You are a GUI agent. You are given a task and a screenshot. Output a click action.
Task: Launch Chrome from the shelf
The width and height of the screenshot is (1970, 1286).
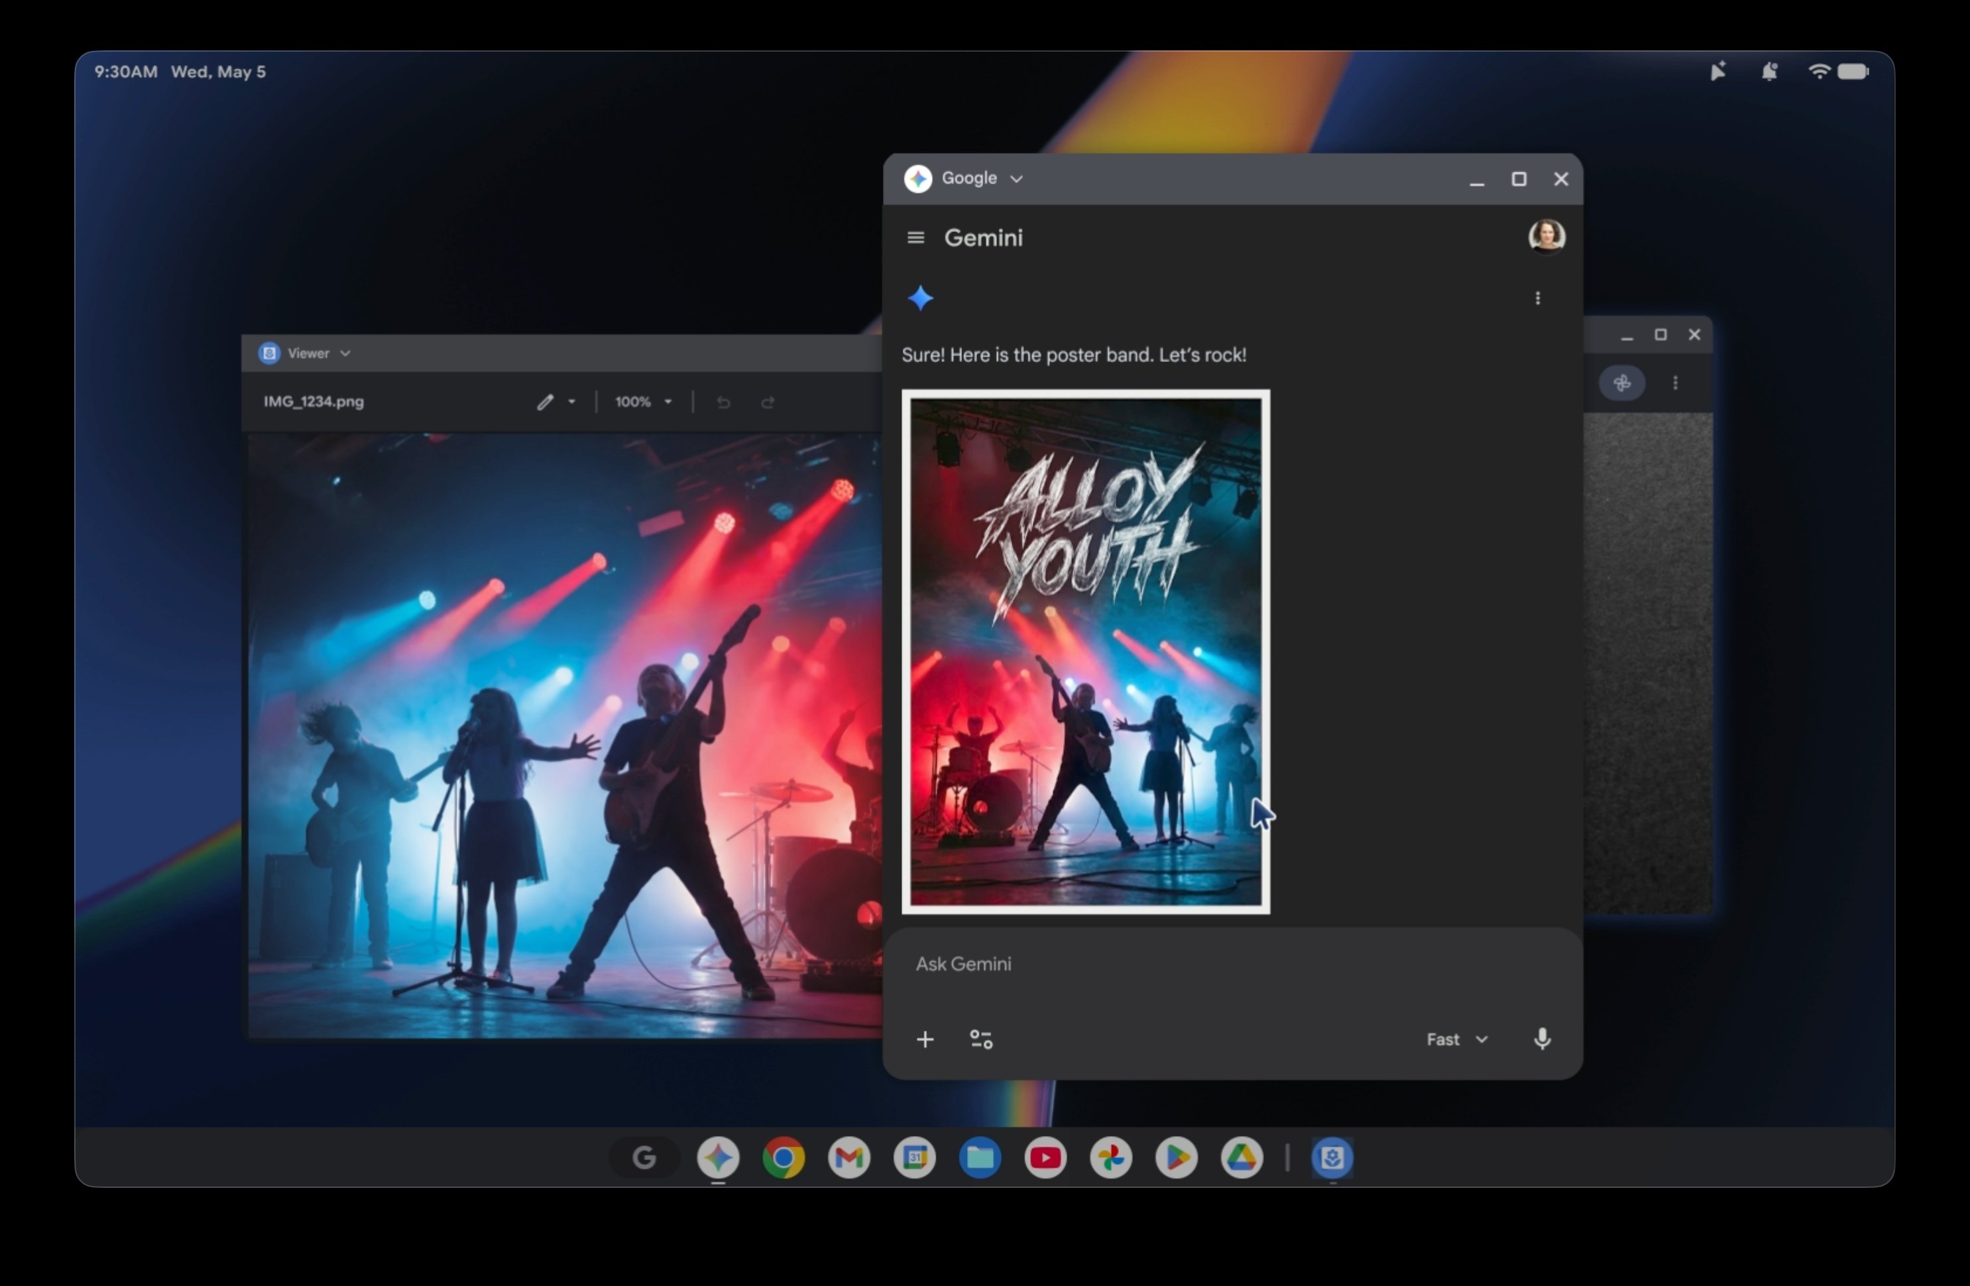(783, 1157)
